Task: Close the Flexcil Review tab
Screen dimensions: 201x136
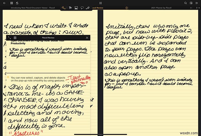Action: click(127, 8)
